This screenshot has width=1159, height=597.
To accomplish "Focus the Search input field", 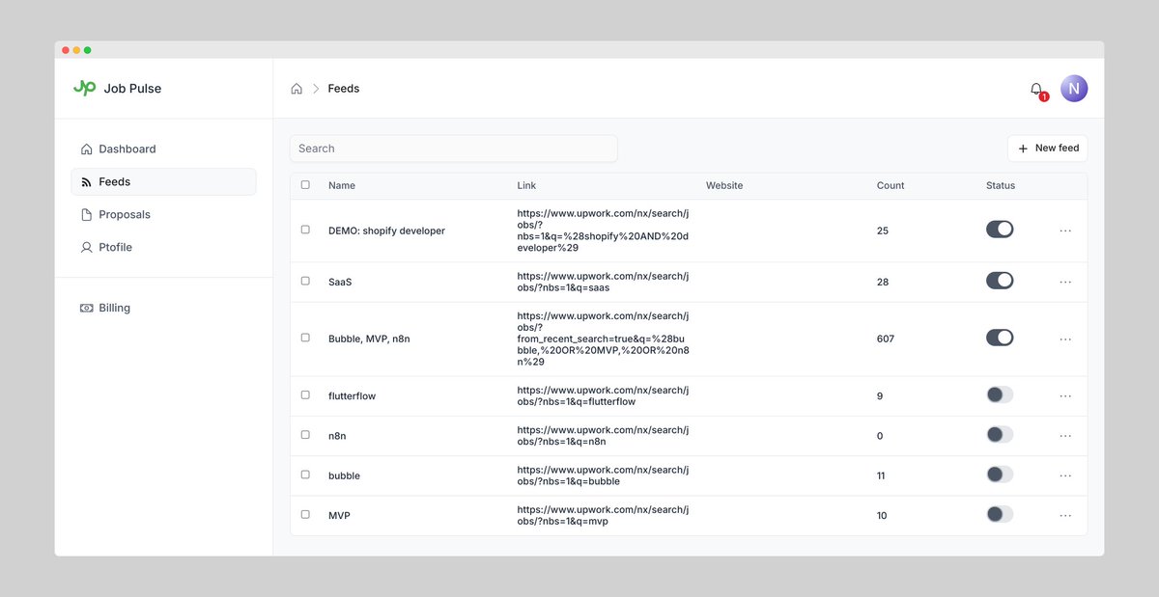I will (x=454, y=149).
